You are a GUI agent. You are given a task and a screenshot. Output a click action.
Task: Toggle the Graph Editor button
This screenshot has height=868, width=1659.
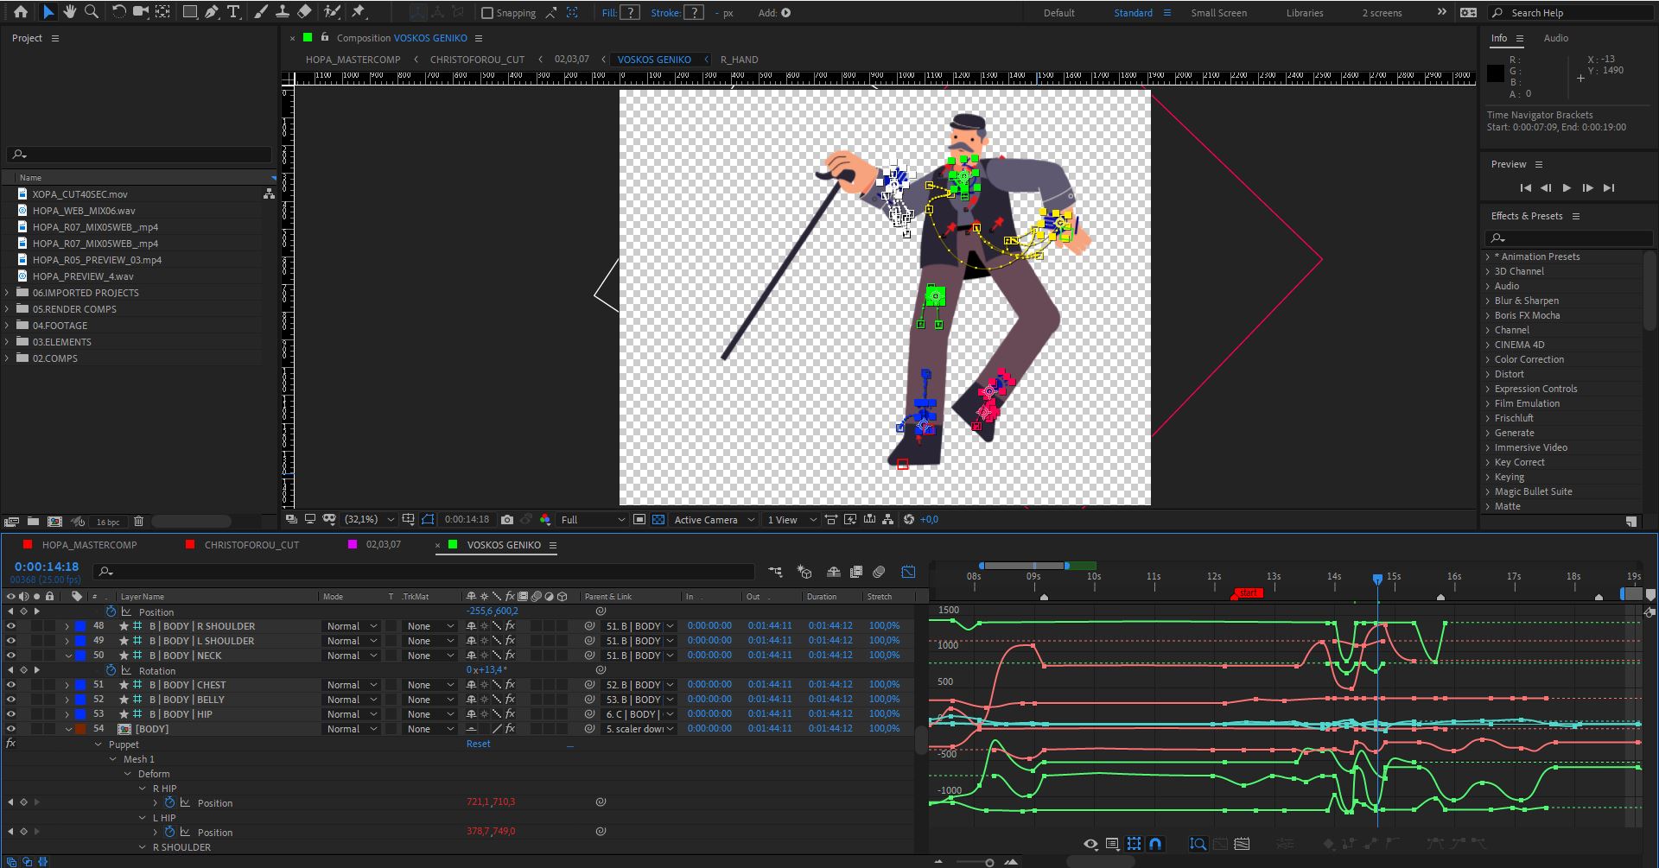coord(908,572)
